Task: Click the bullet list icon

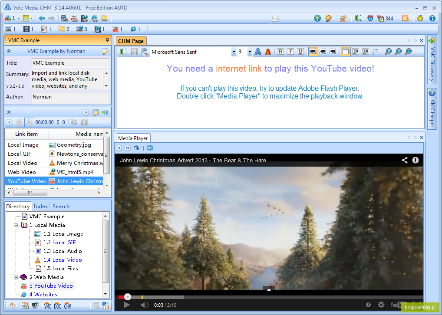Action: point(376,52)
